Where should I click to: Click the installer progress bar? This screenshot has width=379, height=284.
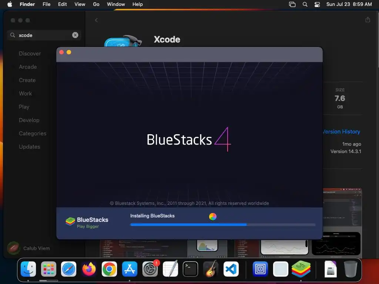(222, 224)
